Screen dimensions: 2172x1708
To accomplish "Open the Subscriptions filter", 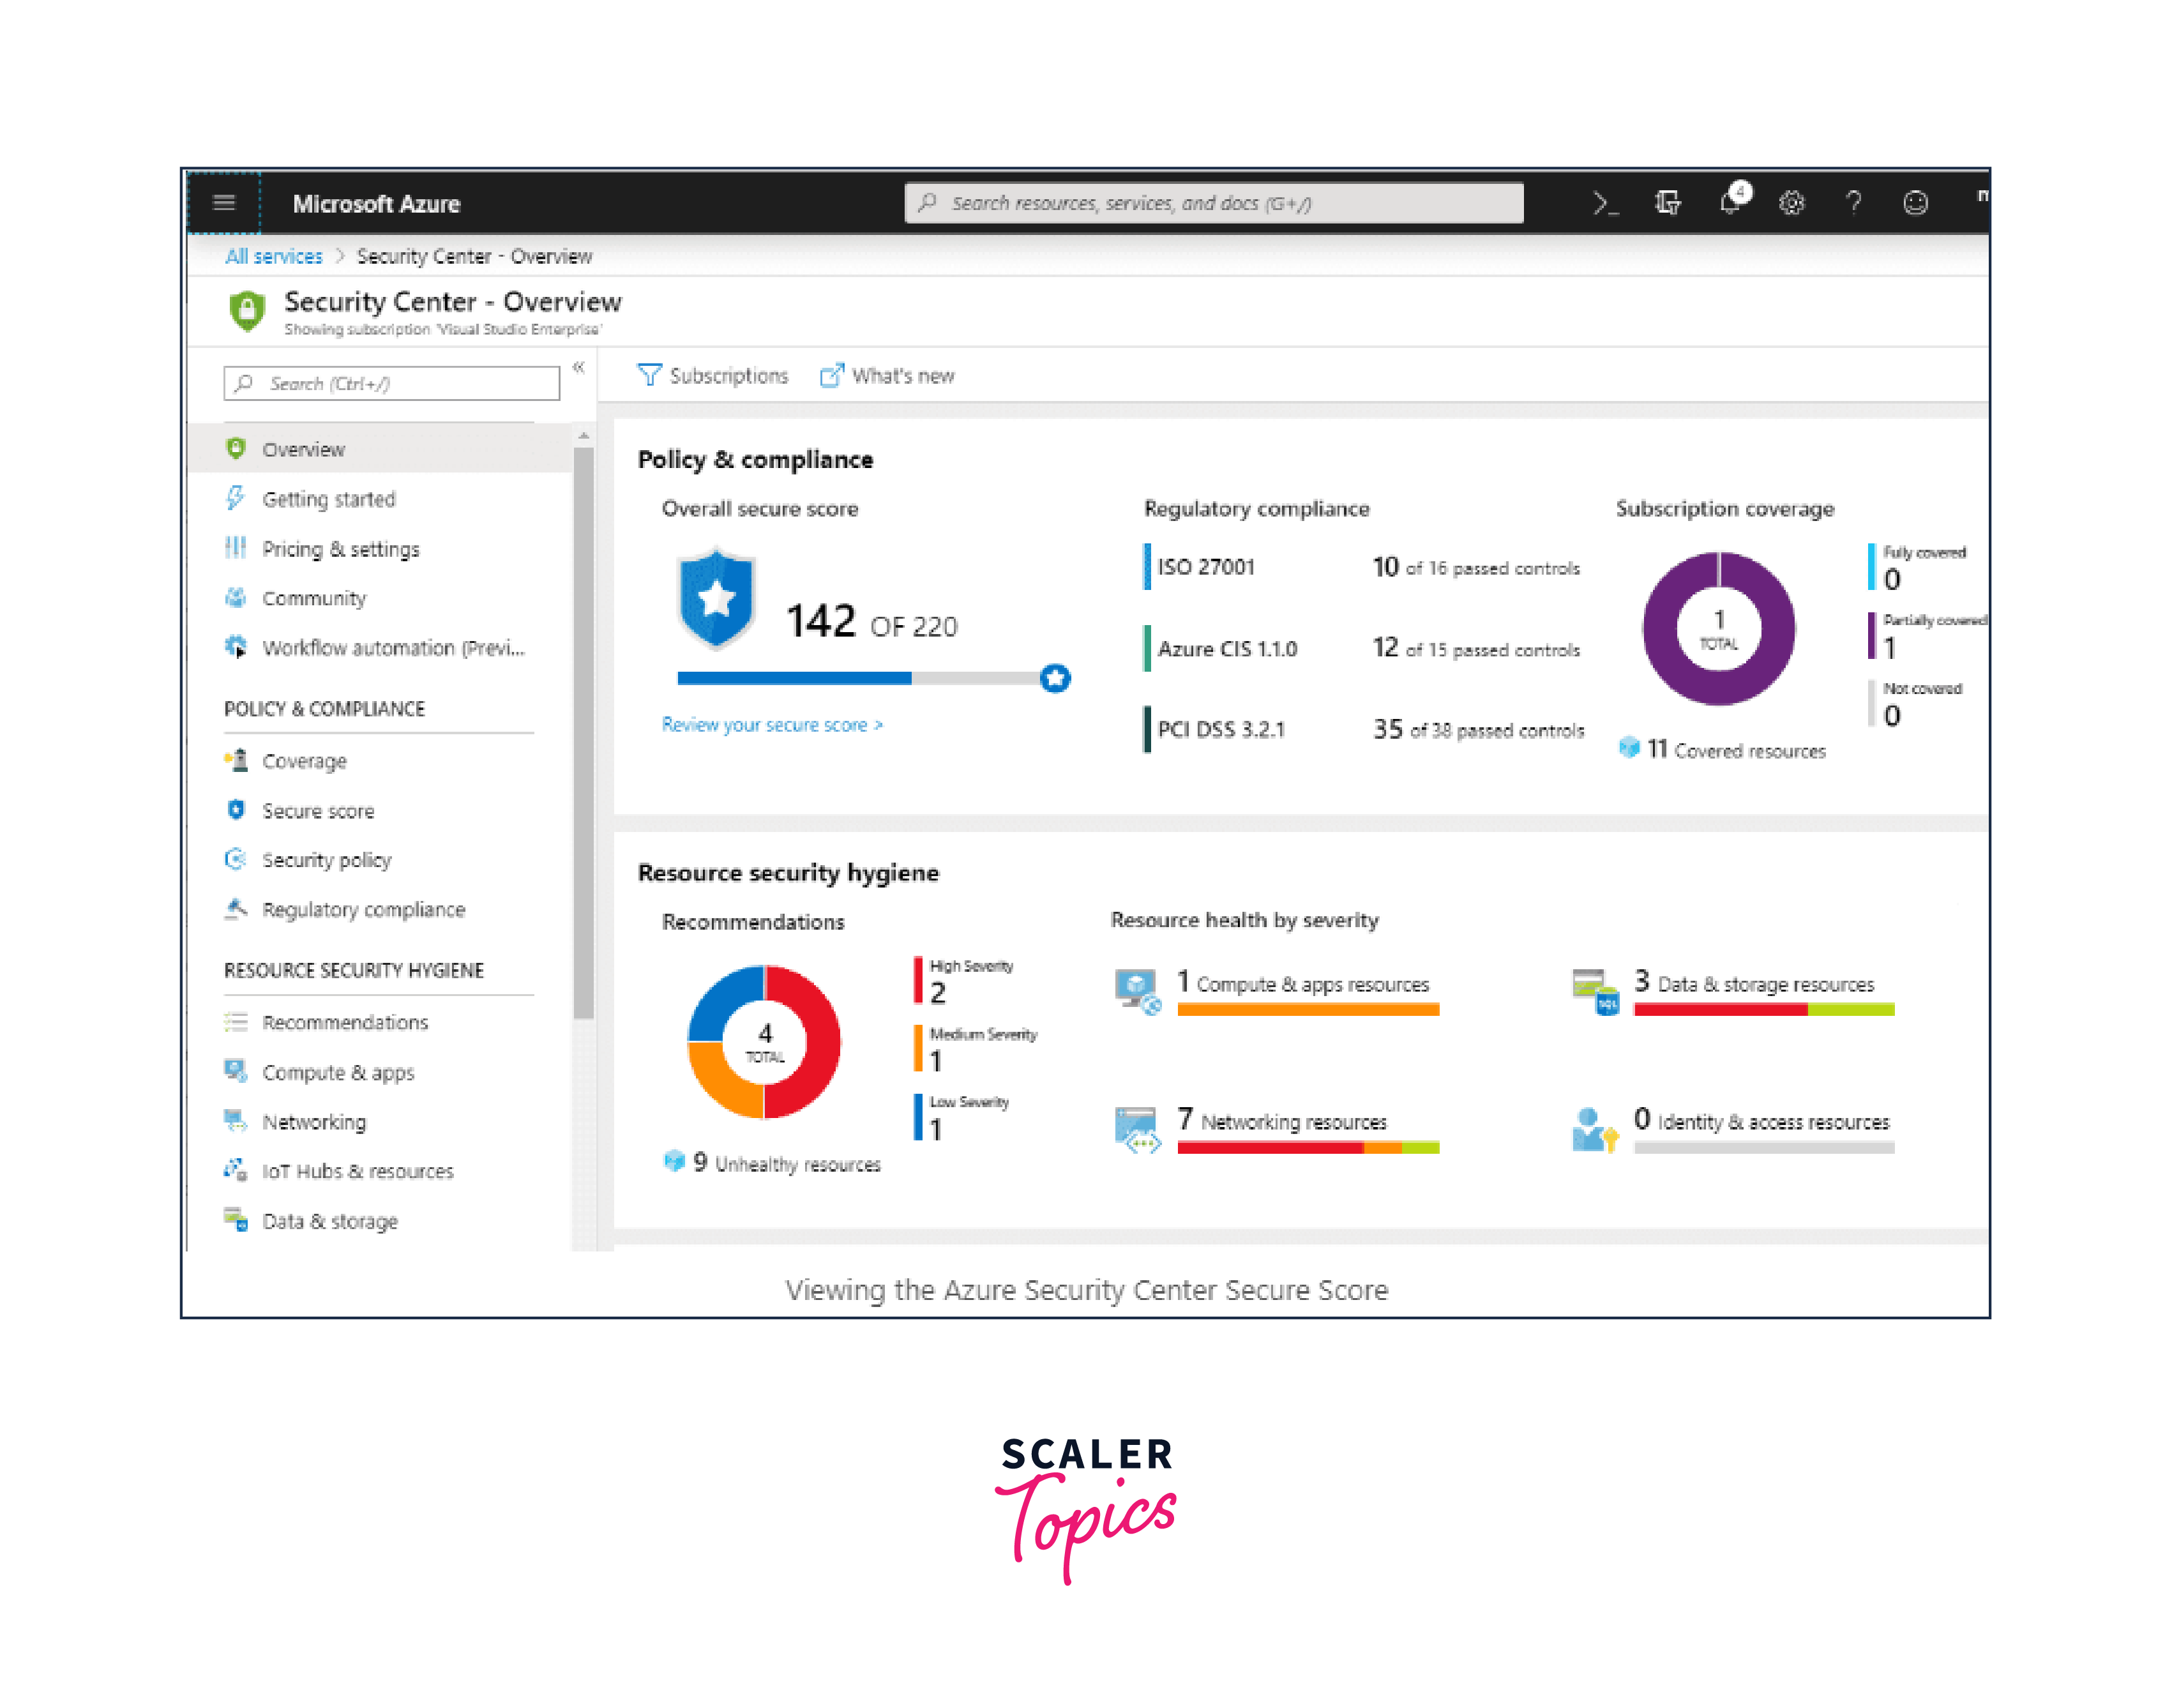I will pyautogui.click(x=712, y=376).
